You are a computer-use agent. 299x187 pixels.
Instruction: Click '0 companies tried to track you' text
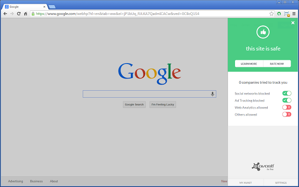pos(263,82)
